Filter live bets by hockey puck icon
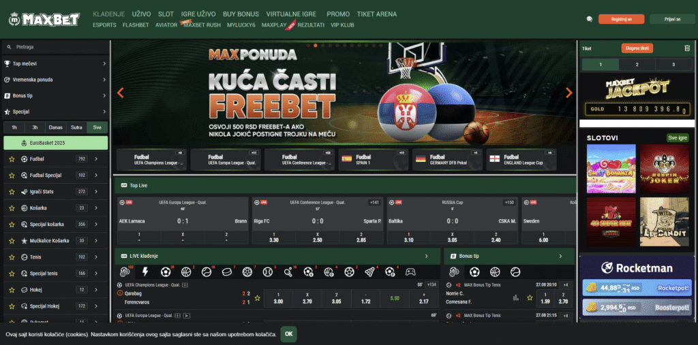Viewport: 698px width, 345px height. pyautogui.click(x=226, y=272)
